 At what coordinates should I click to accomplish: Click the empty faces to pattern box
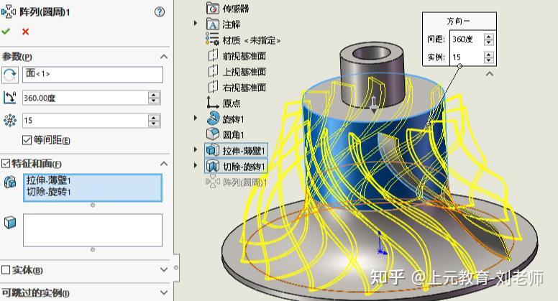point(93,230)
